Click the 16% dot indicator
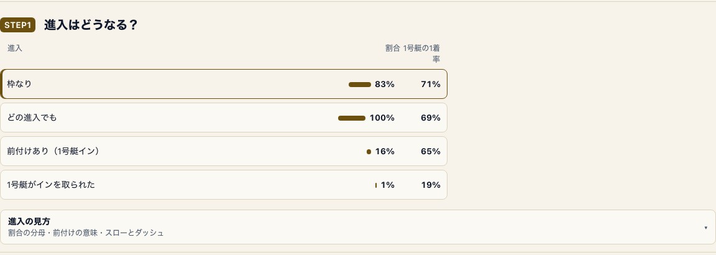The image size is (716, 255). (369, 152)
